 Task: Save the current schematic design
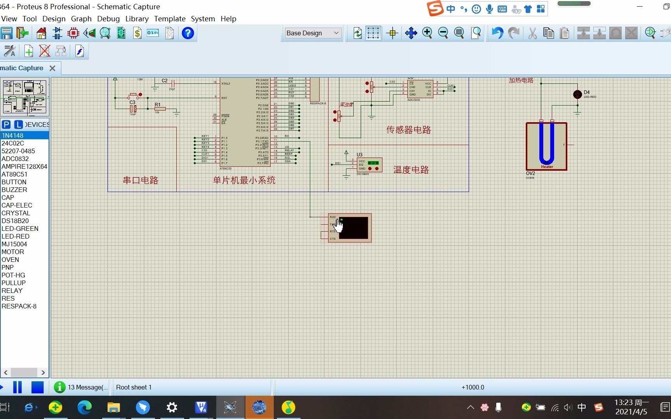point(7,33)
